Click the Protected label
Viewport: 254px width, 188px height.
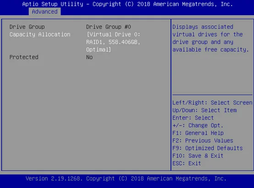click(24, 57)
